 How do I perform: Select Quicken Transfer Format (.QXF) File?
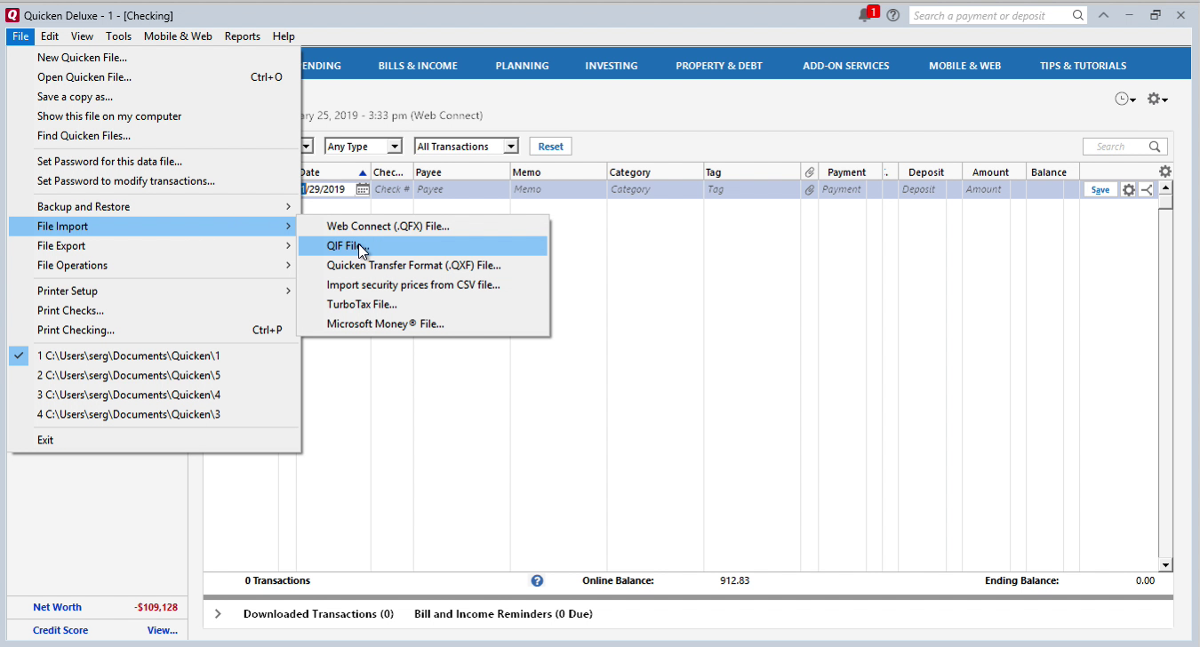click(x=423, y=266)
